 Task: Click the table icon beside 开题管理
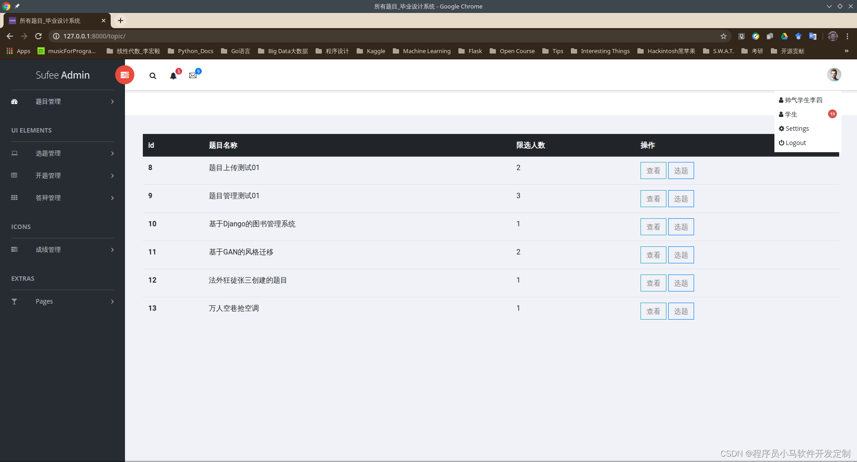14,175
